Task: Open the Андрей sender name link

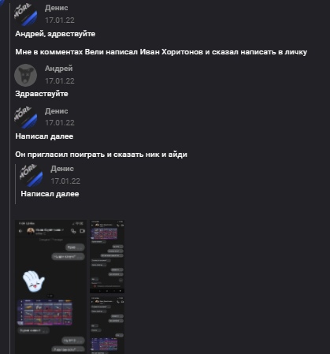Action: [x=58, y=69]
